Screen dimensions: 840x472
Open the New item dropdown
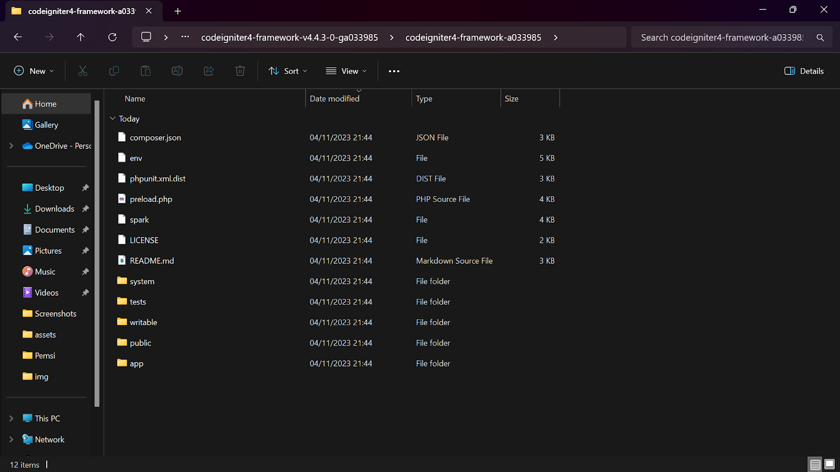(x=34, y=71)
